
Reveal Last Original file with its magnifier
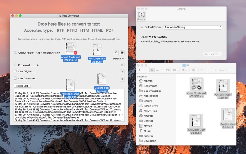[x=122, y=71]
